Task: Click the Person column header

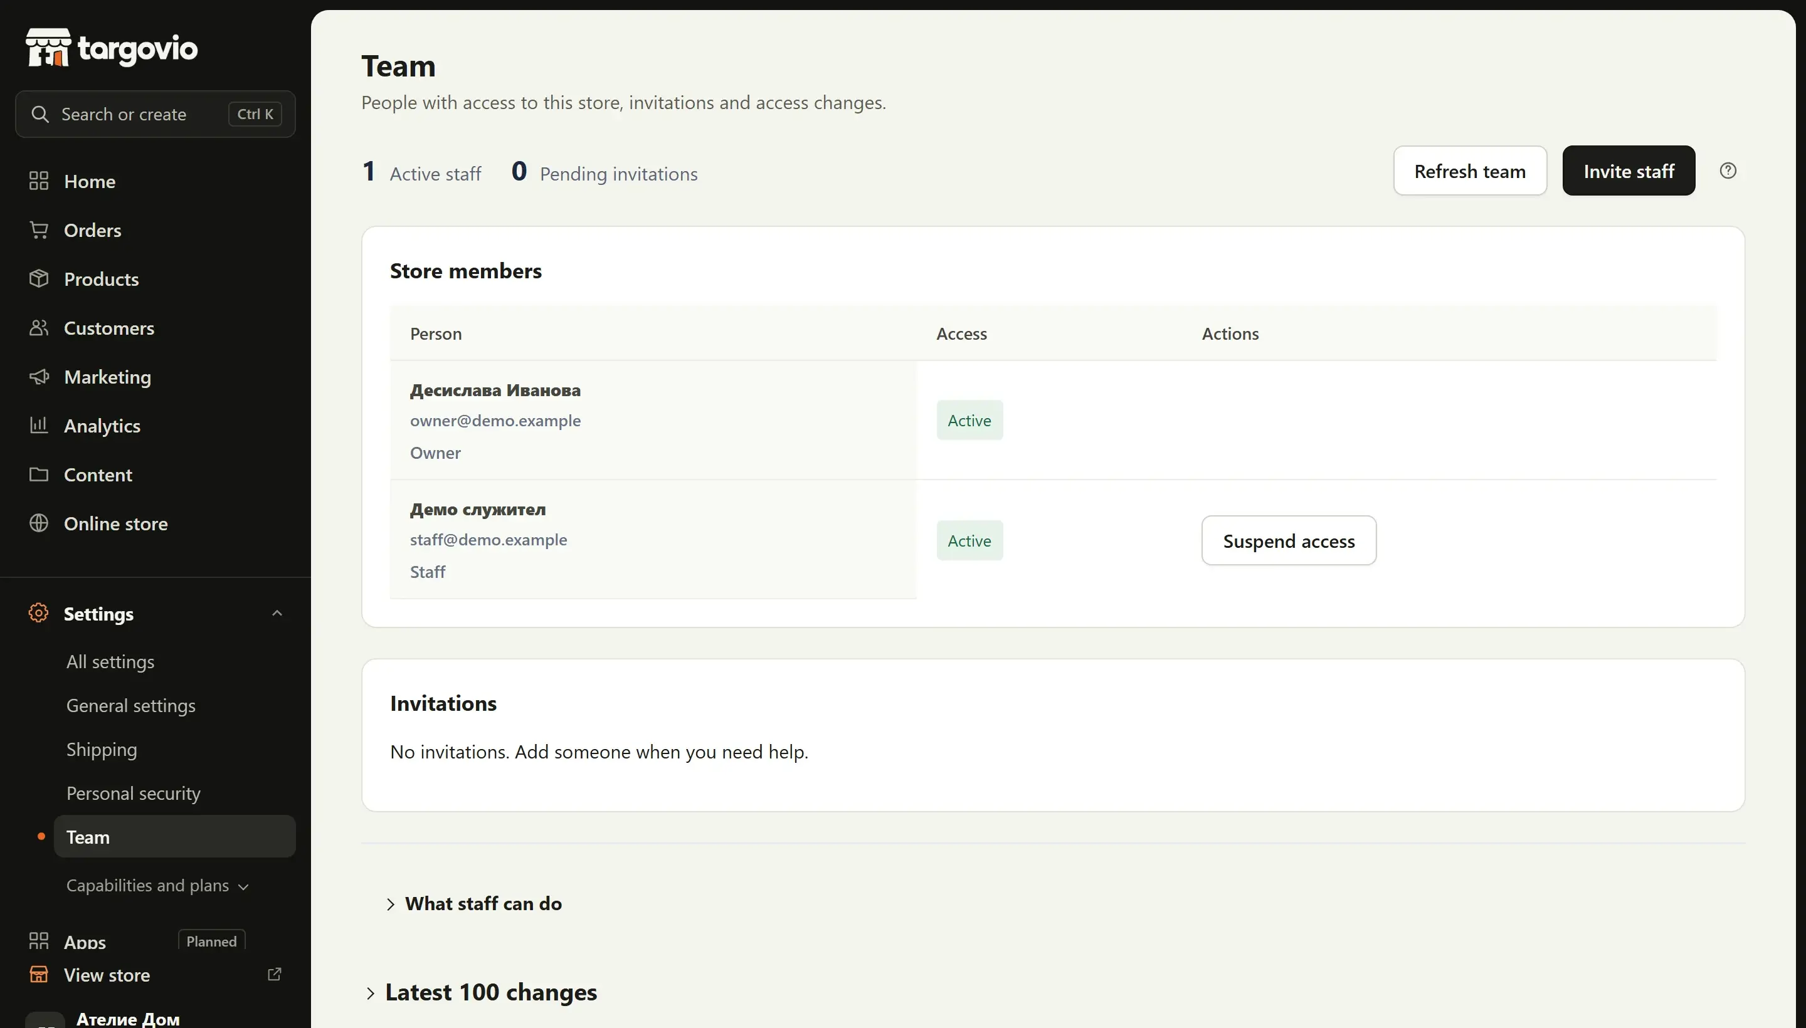Action: (436, 334)
